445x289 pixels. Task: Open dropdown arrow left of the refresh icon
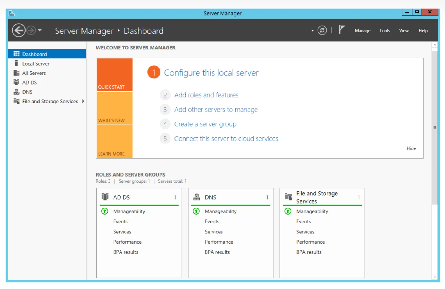[x=312, y=30]
